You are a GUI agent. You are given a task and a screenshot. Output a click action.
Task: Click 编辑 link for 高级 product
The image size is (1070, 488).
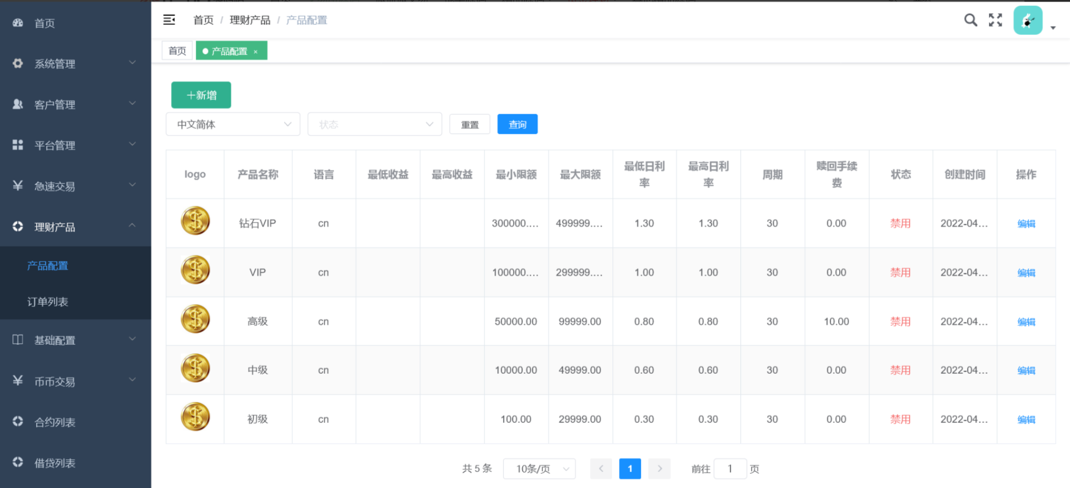pos(1026,322)
